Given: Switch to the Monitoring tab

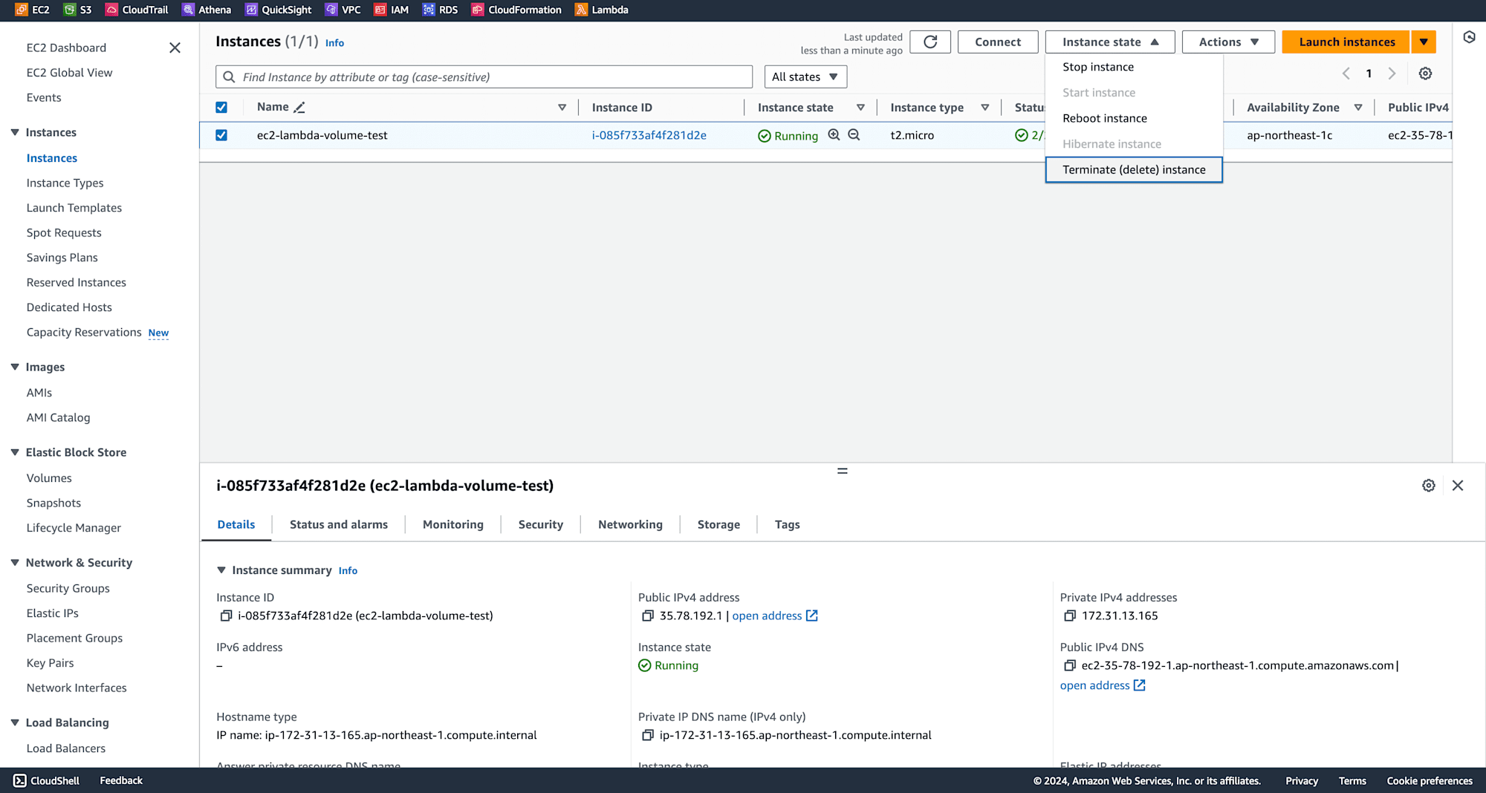Looking at the screenshot, I should click(453, 524).
